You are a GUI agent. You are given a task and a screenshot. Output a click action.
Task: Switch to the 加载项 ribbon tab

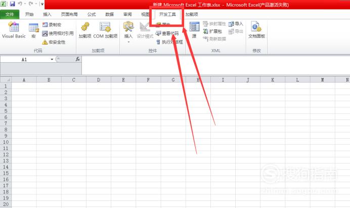(192, 14)
